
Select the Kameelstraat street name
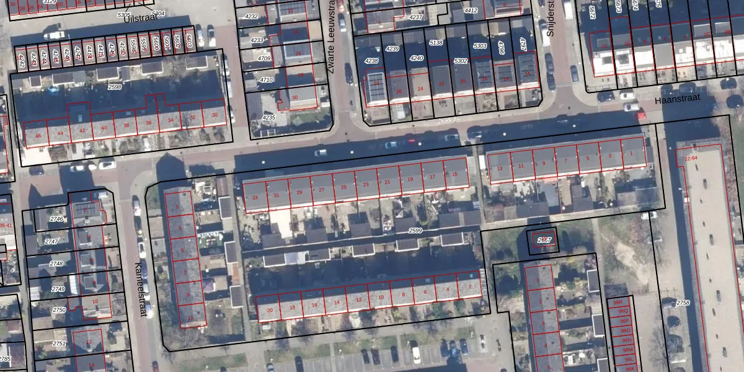[x=141, y=289]
